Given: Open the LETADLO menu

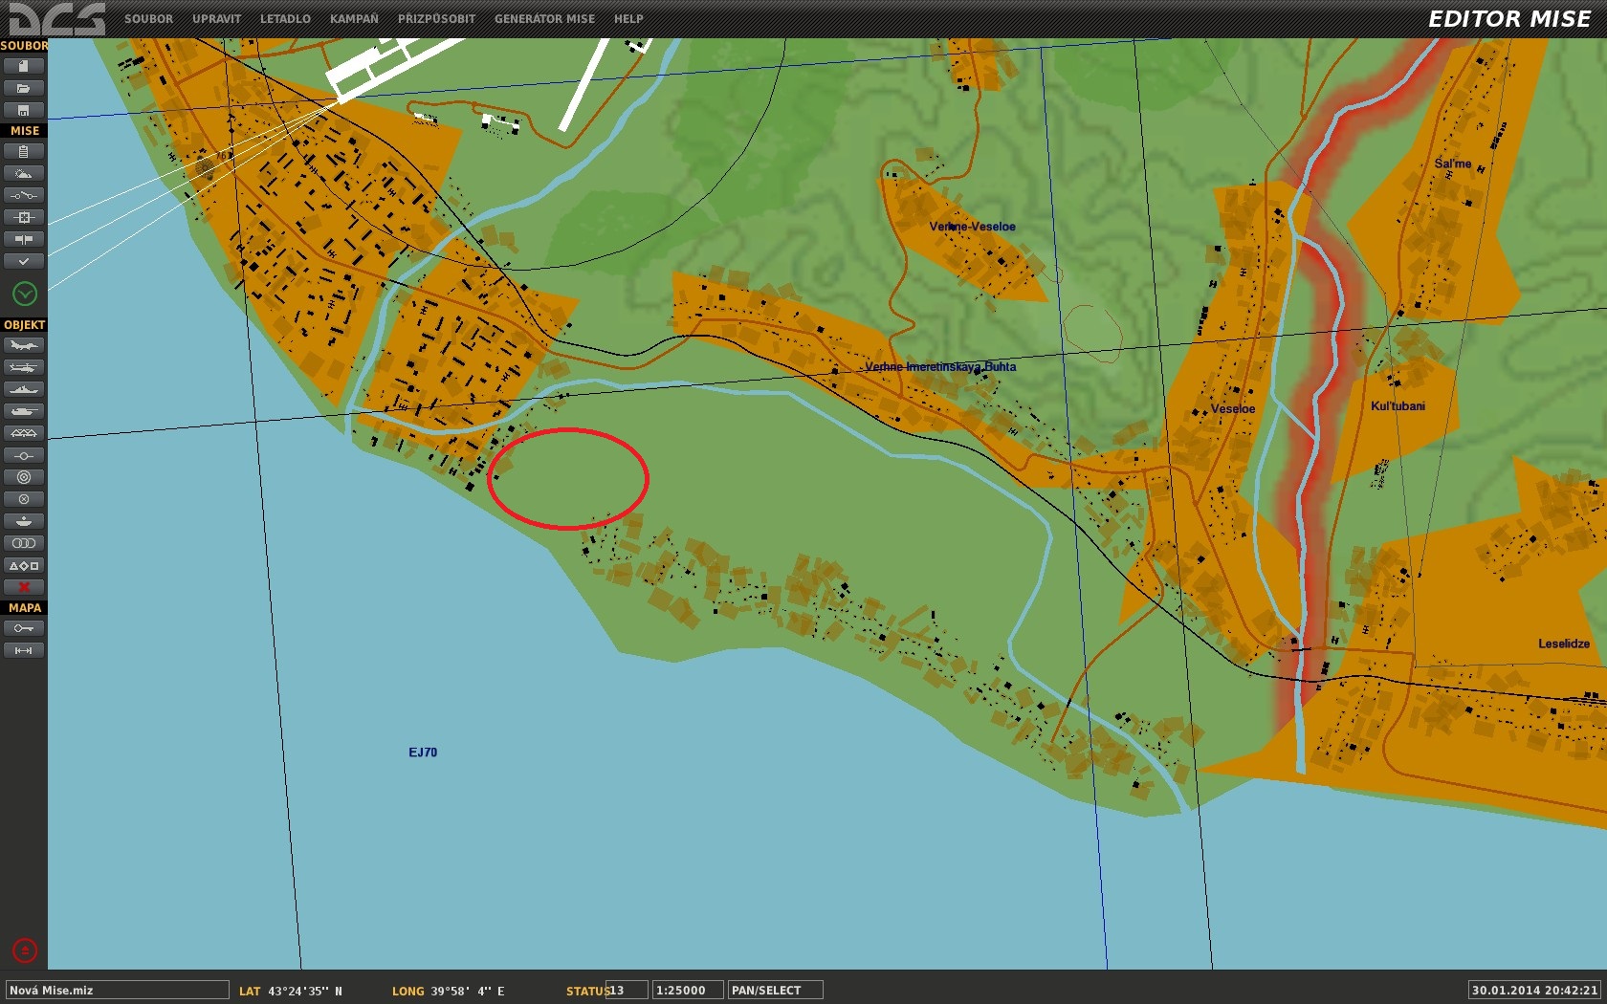Looking at the screenshot, I should [285, 18].
